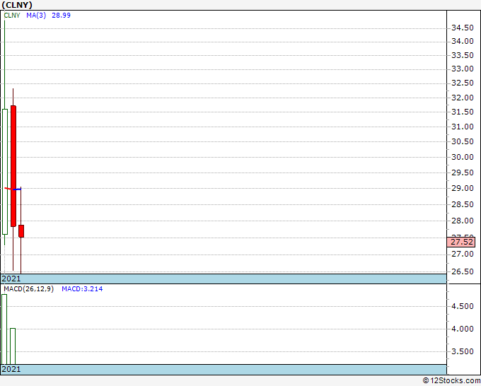Click the (CLNY) chart title
Viewport: 481px width, 386px height.
[17, 5]
